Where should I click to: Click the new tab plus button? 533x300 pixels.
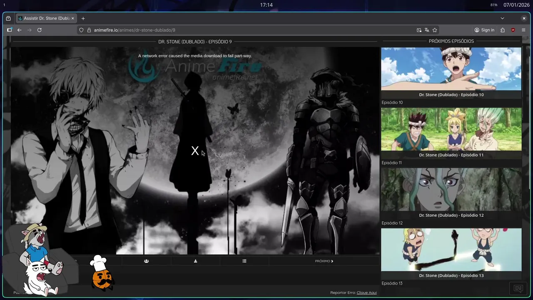tap(83, 18)
